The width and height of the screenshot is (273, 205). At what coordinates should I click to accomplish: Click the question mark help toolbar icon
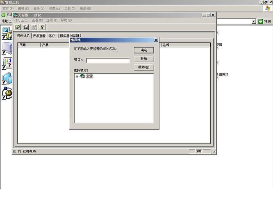point(42,27)
